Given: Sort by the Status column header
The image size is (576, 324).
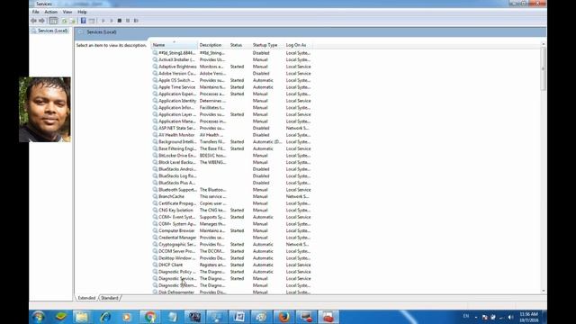Looking at the screenshot, I should 240,45.
